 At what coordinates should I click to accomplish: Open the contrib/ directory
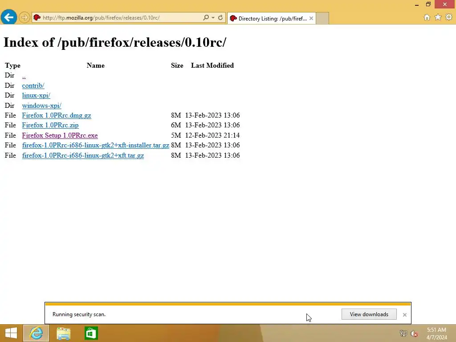pyautogui.click(x=33, y=85)
